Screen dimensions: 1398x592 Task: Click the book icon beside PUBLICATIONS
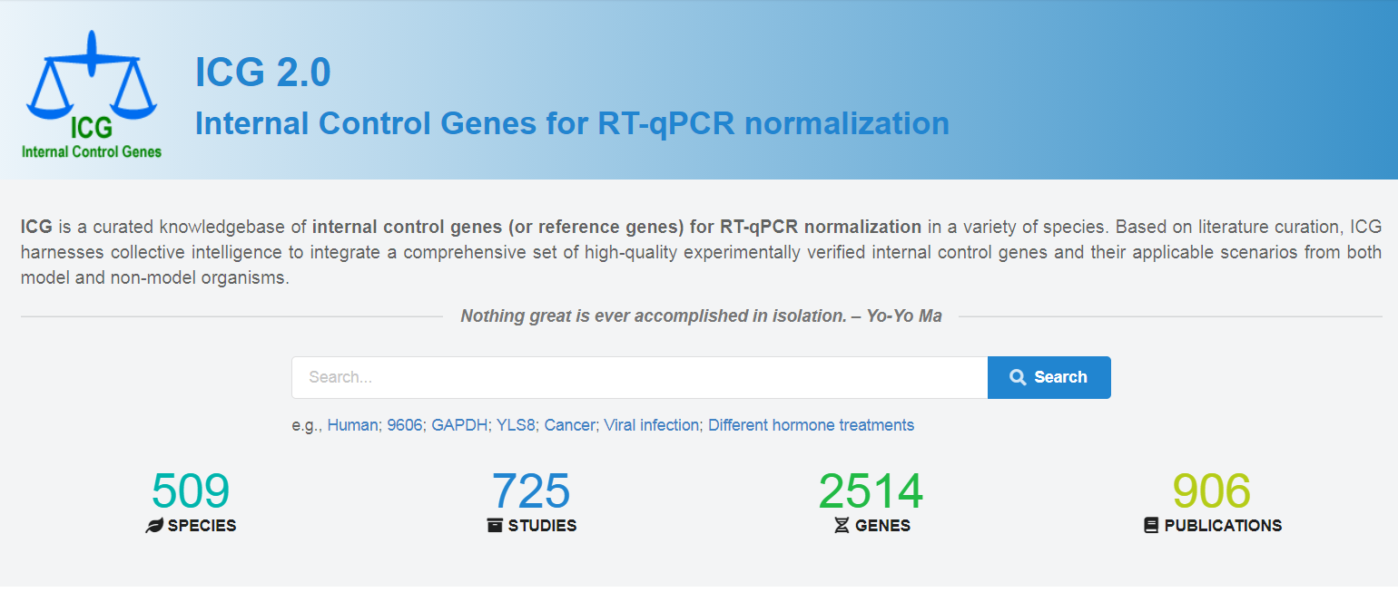[x=1151, y=526]
